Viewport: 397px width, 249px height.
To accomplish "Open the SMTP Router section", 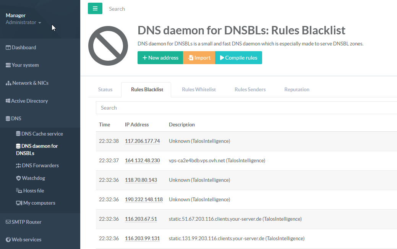I will coord(26,222).
